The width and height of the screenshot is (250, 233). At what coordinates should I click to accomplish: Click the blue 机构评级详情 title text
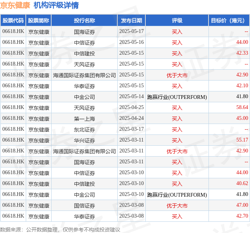click(x=56, y=5)
